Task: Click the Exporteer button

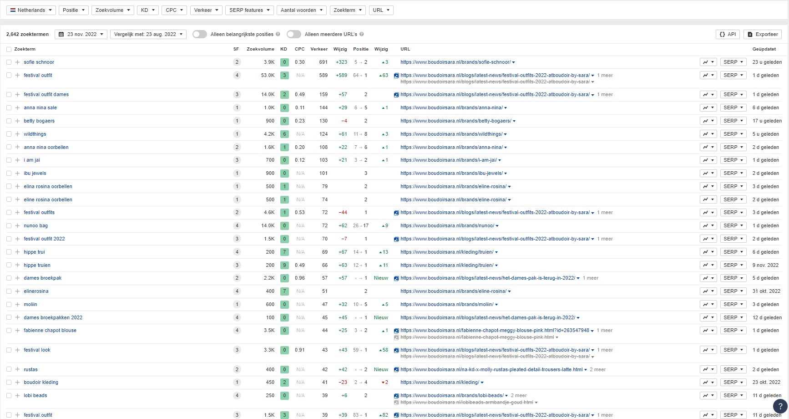Action: click(x=763, y=34)
